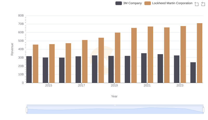Click the y-axis label 80B
Viewport: 208px width, 120px height.
[21, 16]
